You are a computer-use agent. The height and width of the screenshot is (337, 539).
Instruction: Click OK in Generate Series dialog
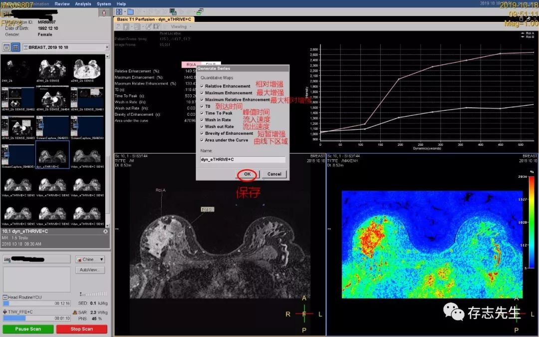[248, 174]
